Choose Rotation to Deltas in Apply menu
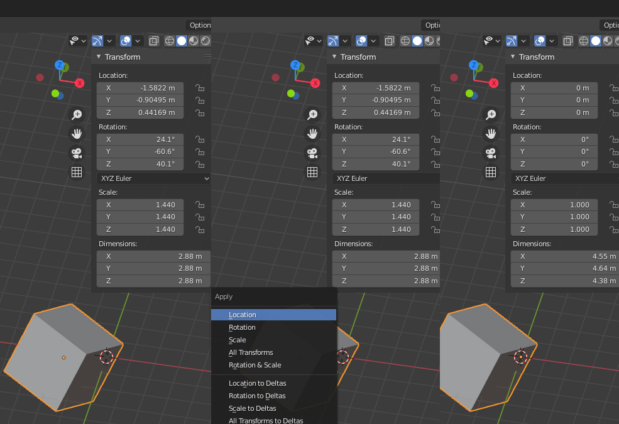Viewport: 619px width, 424px height. [273, 396]
